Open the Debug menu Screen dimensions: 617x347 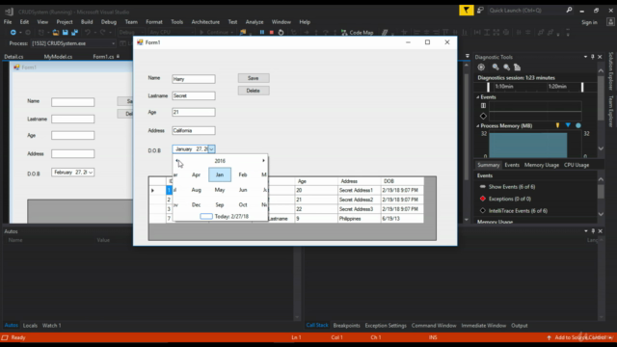coord(109,22)
